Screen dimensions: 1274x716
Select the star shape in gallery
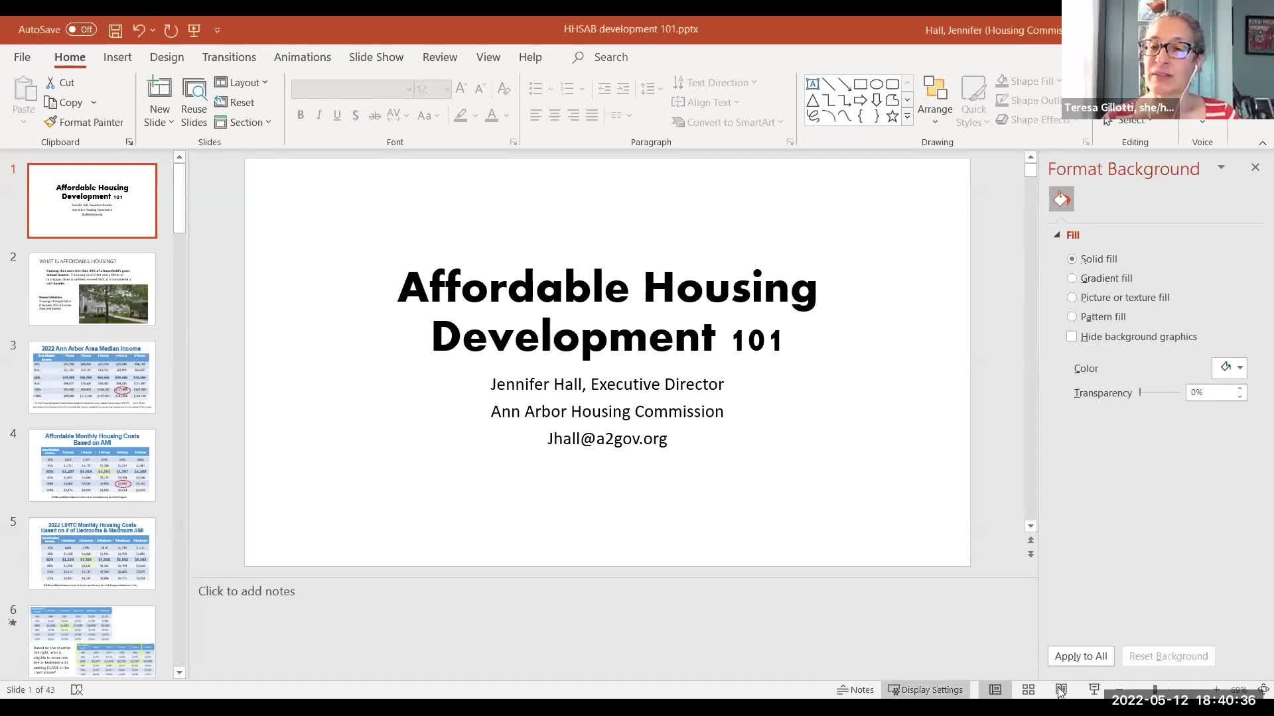click(x=892, y=117)
